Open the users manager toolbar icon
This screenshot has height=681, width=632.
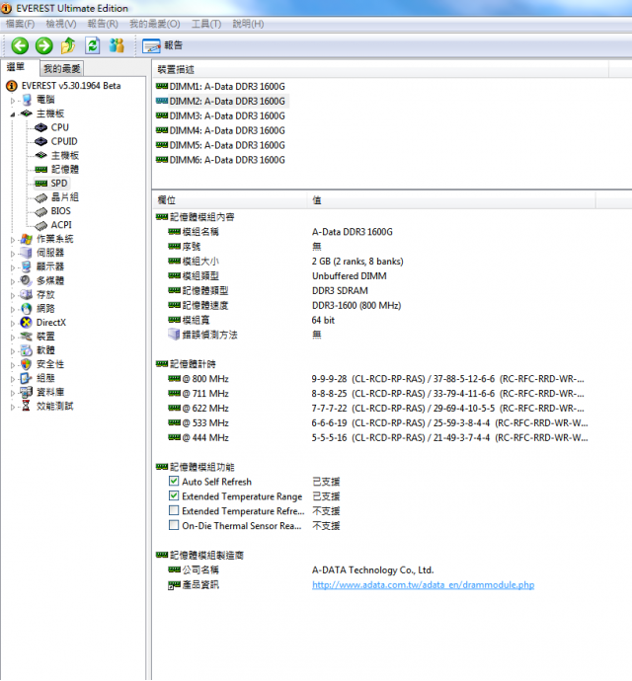117,45
